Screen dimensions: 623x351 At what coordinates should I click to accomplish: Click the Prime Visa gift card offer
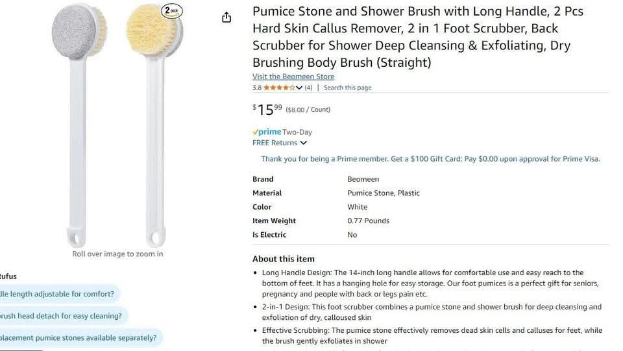tap(430, 159)
